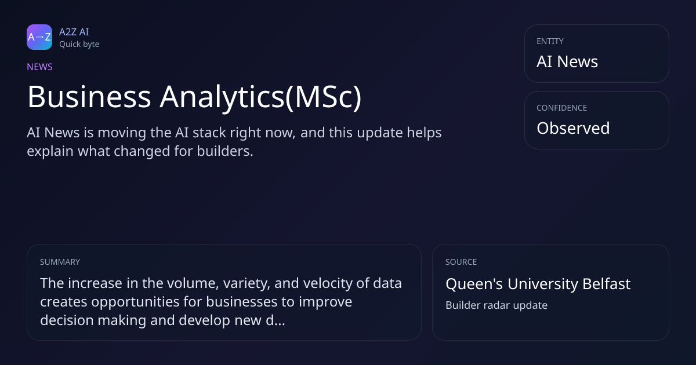Select the CONFIDENCE card label

point(561,108)
